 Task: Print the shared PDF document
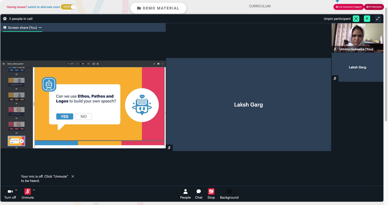158,64
